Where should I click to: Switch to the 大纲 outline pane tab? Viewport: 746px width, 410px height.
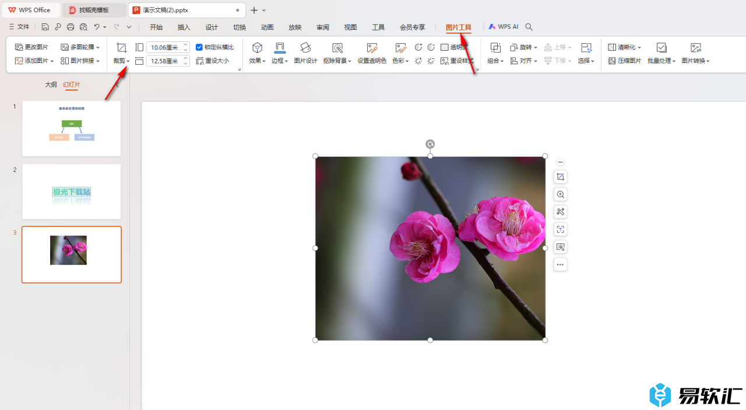51,85
